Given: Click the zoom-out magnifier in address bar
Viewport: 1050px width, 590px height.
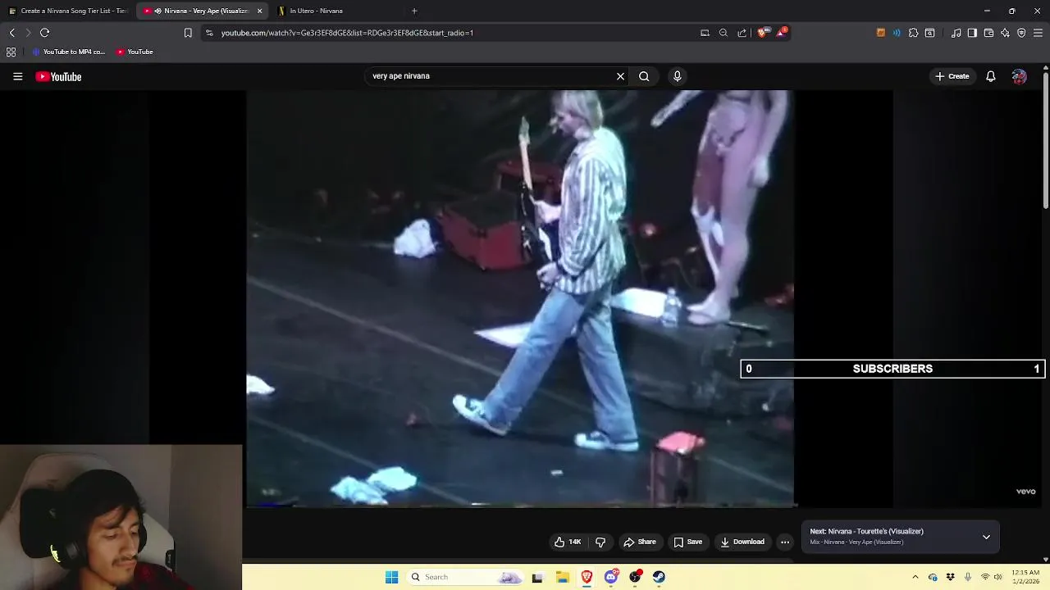Looking at the screenshot, I should click(724, 33).
